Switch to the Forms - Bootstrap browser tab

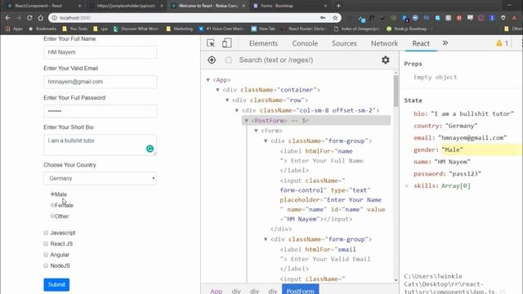point(289,6)
